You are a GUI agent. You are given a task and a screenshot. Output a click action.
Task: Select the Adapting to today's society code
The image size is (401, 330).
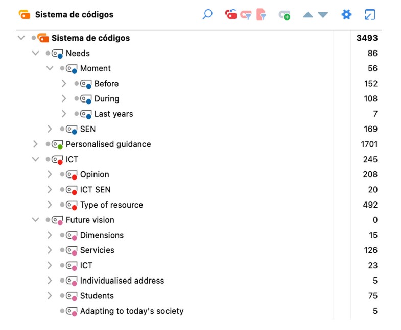[x=131, y=311]
